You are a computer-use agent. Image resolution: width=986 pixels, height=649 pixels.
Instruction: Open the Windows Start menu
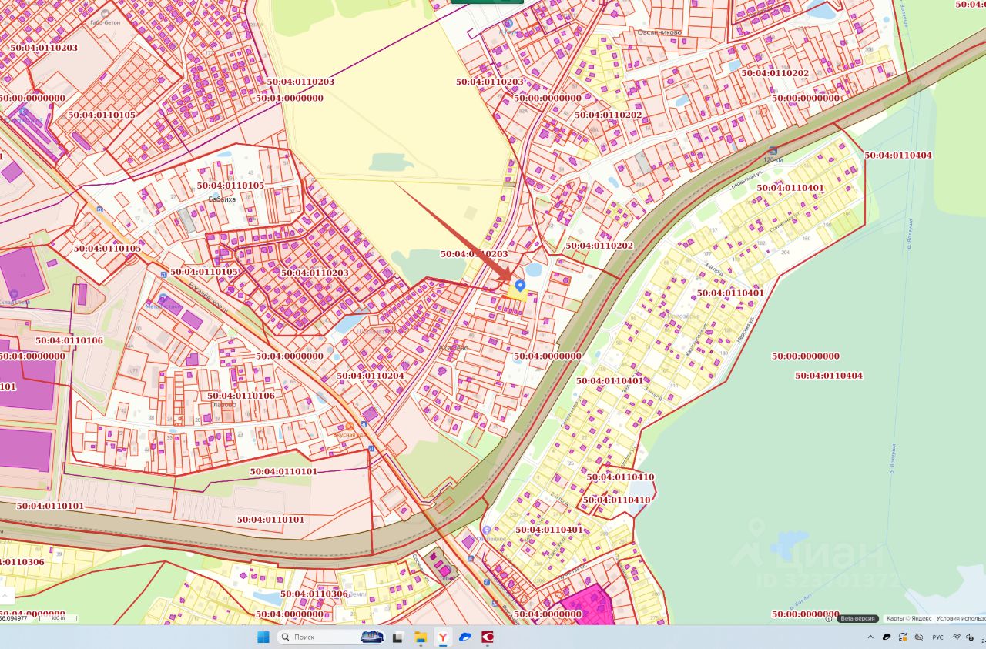click(263, 637)
